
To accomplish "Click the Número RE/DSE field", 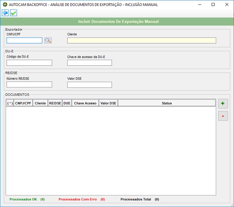I will click(29, 85).
